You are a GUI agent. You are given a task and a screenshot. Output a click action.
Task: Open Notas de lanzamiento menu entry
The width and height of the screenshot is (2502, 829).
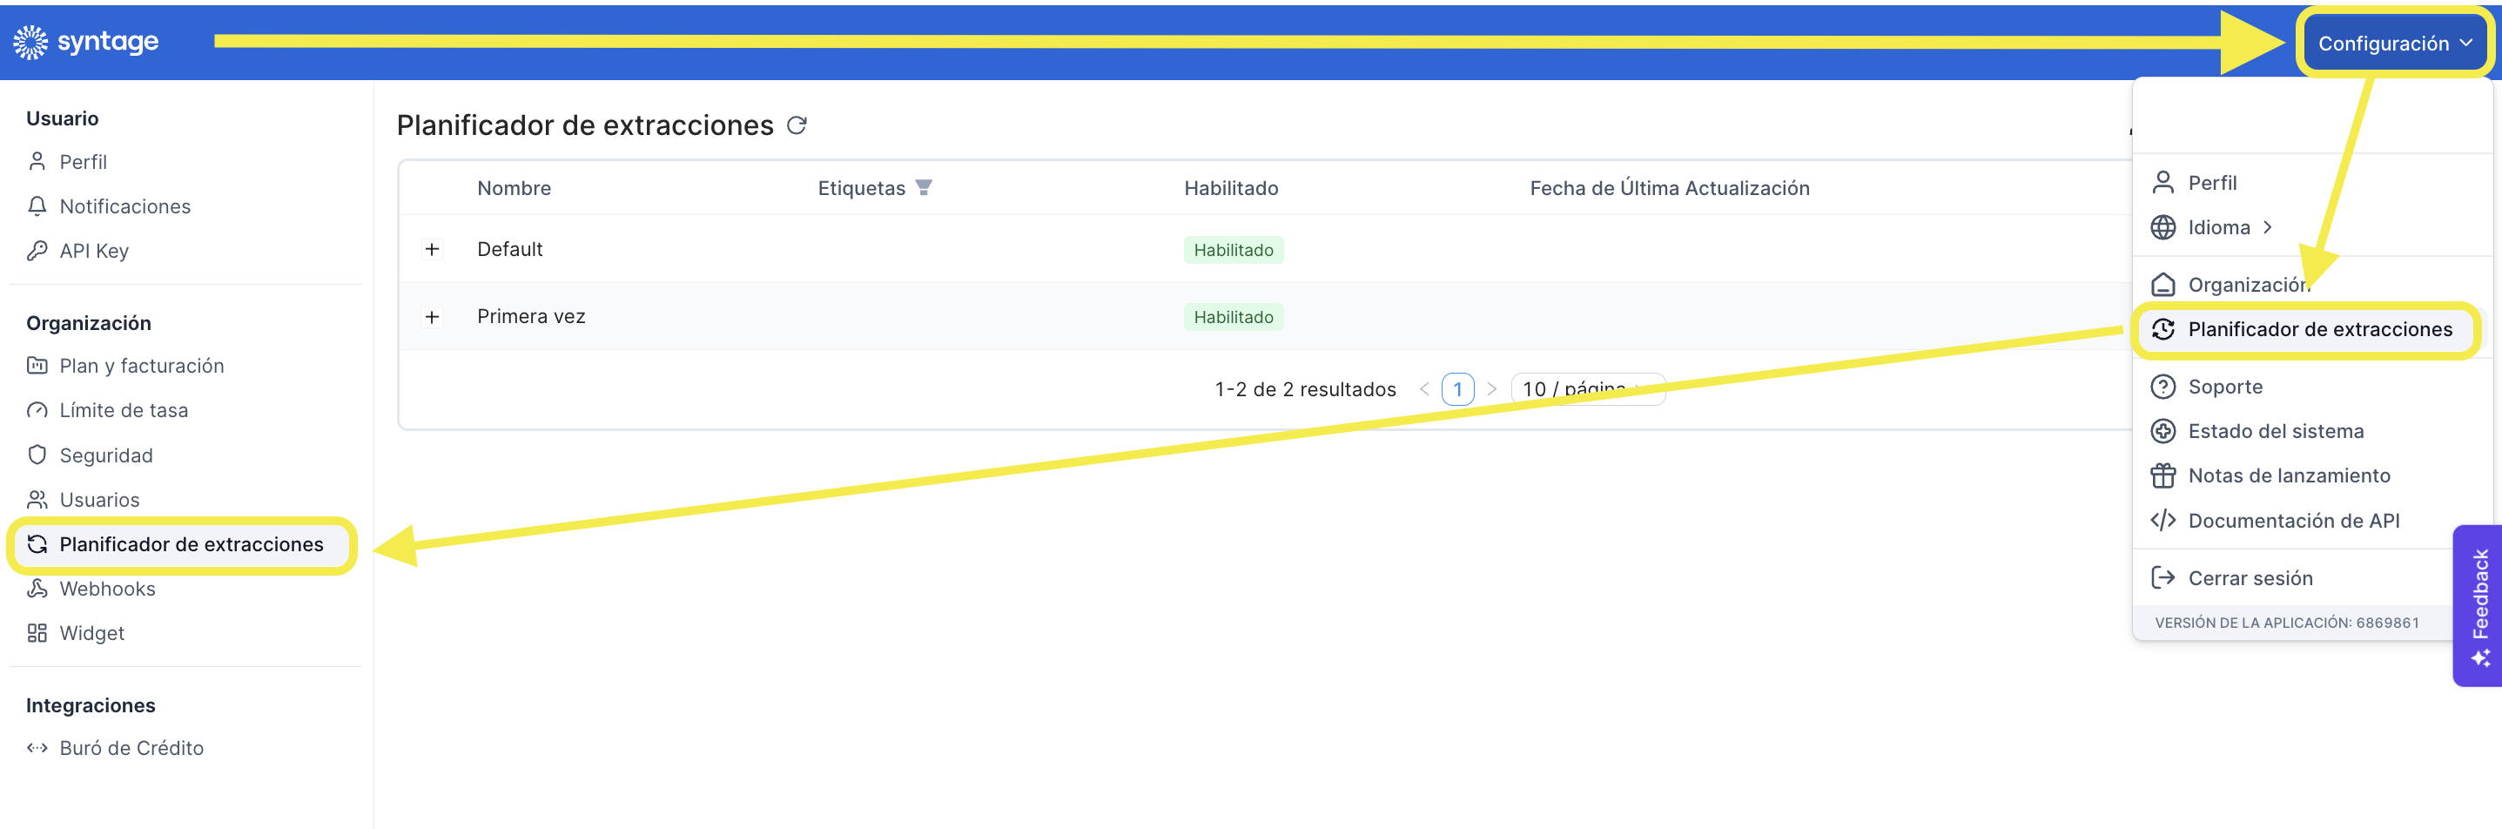pos(2290,476)
